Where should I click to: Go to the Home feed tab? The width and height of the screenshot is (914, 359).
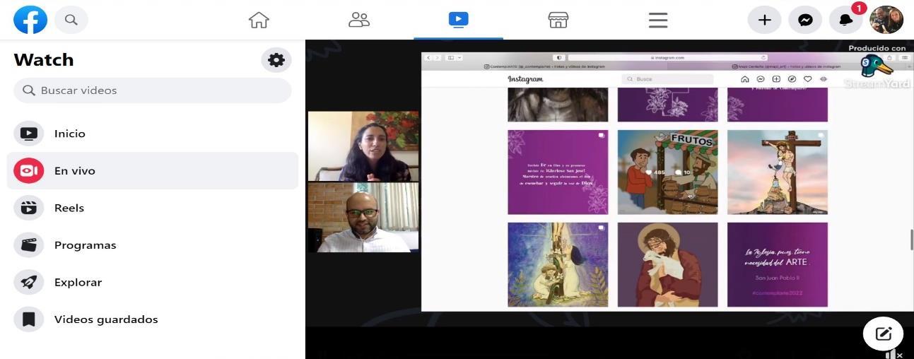pos(259,20)
